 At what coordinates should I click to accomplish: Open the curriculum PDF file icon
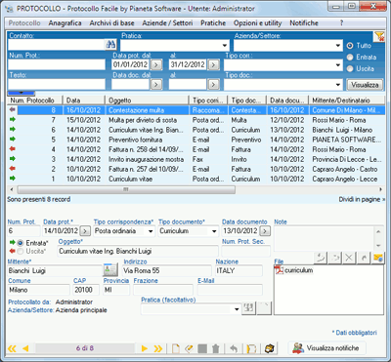click(x=280, y=270)
